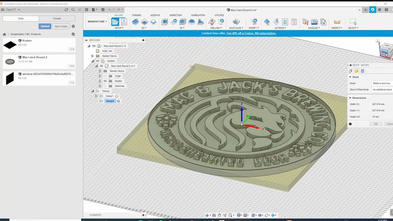Screen dimensions: 393x221
Task: Open the V4 version dropdown for Mac+Jack Round 2
Action: click(x=71, y=66)
